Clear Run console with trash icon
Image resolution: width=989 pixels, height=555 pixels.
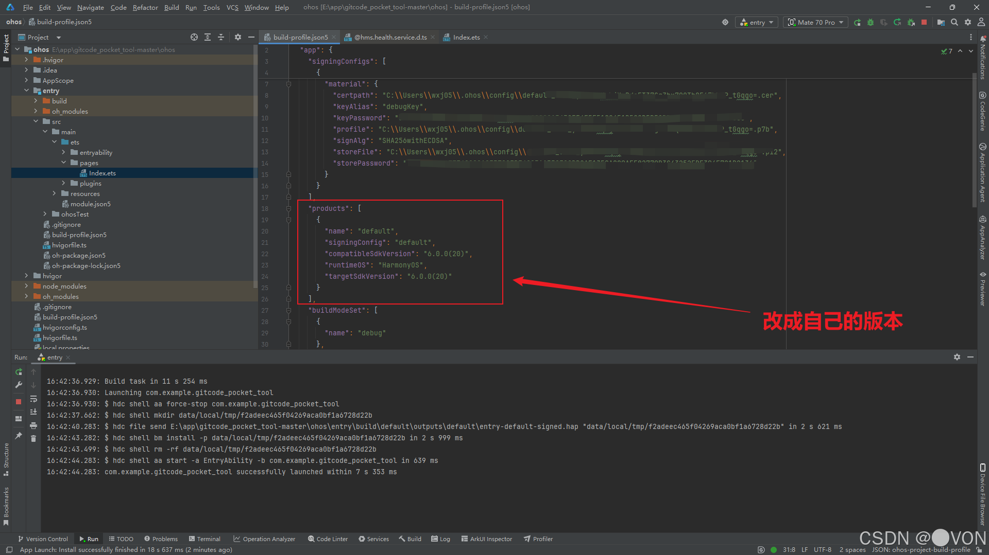coord(33,438)
